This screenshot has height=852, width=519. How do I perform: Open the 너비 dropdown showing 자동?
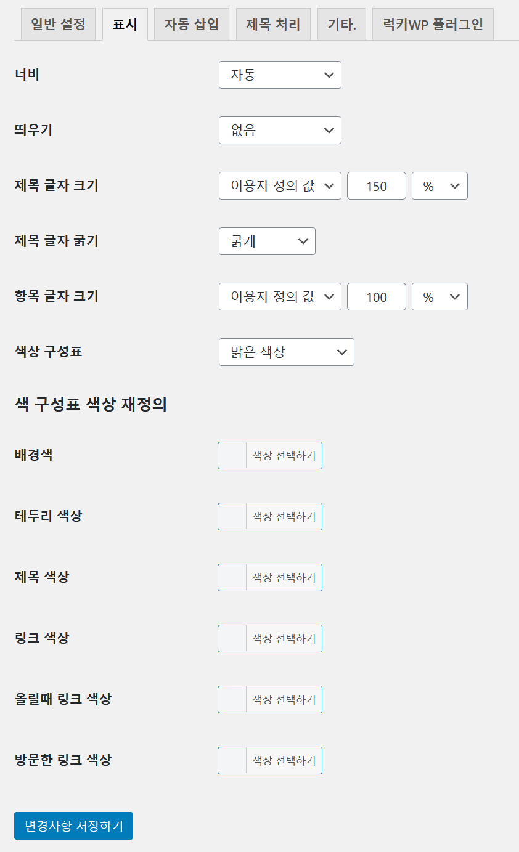click(279, 75)
